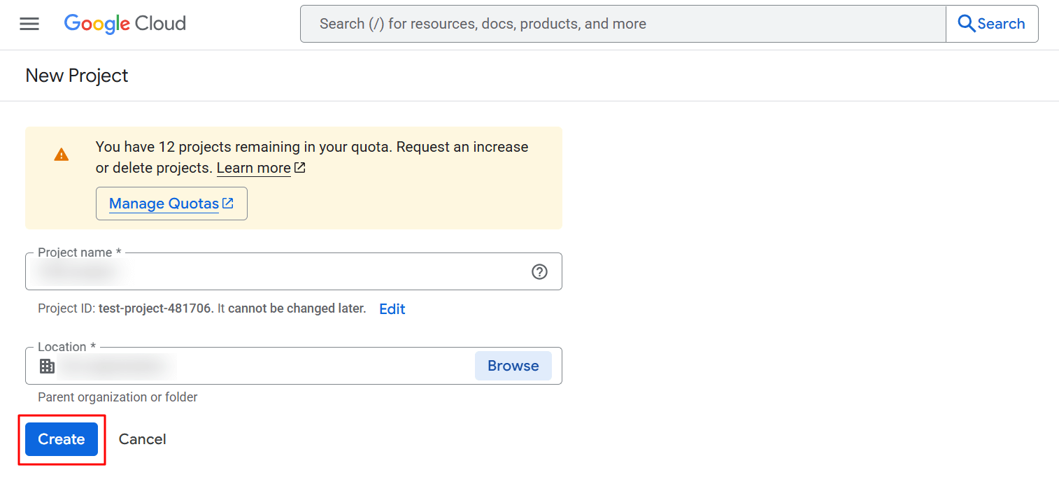
Task: Open the Learn more quota link
Action: [253, 168]
